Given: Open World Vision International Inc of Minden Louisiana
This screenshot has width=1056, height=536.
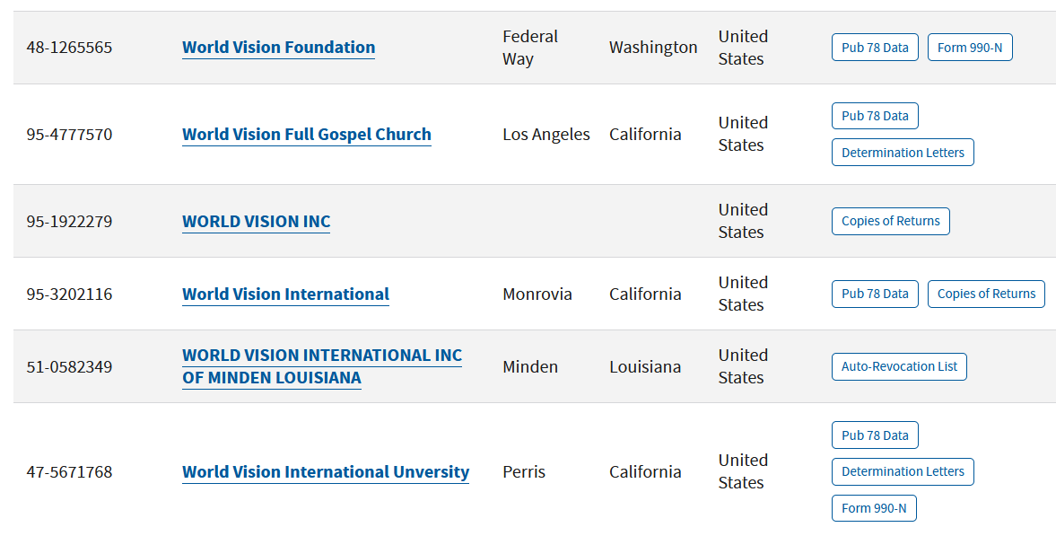Looking at the screenshot, I should coord(321,366).
